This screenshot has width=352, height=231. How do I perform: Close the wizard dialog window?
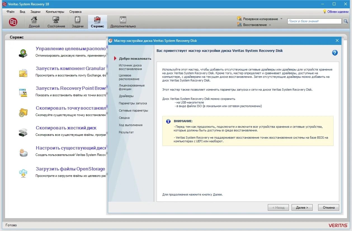click(x=337, y=40)
